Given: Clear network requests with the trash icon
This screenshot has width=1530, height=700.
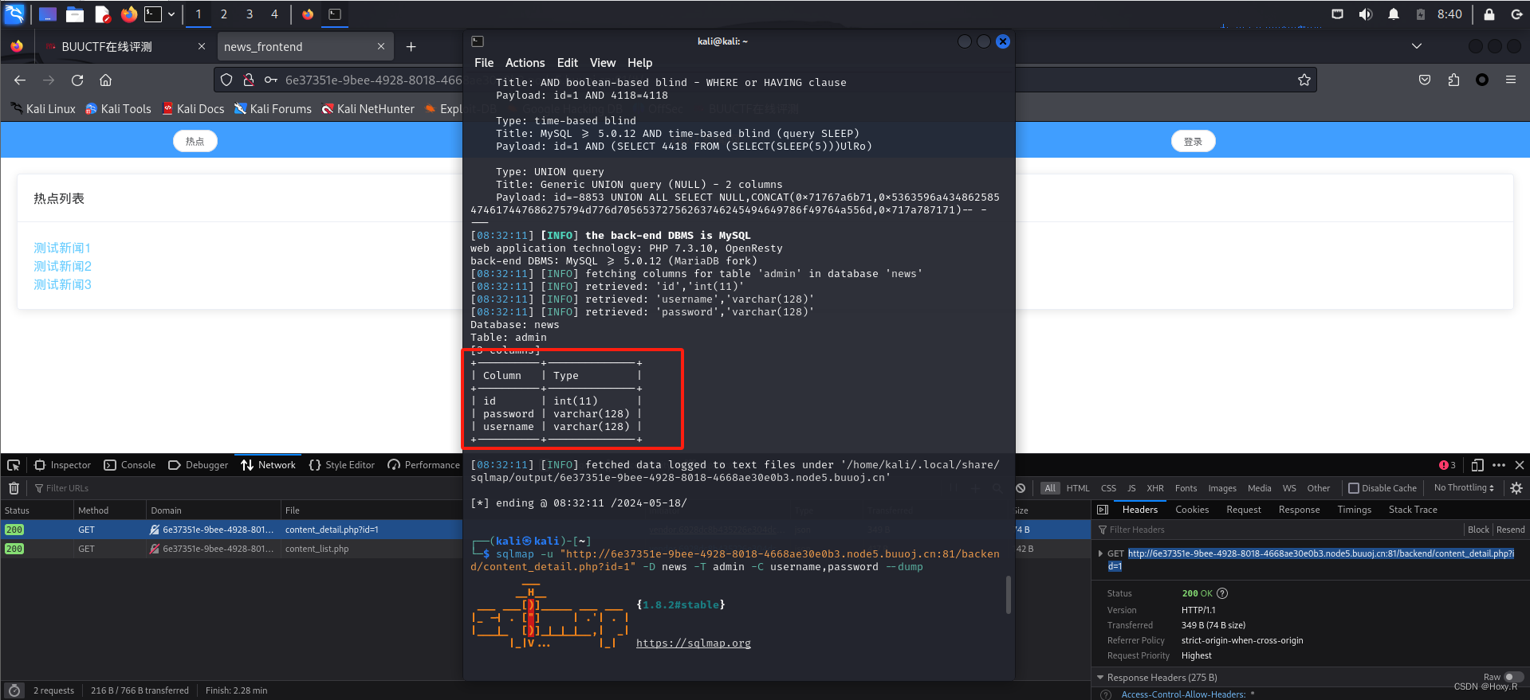Looking at the screenshot, I should [x=14, y=488].
